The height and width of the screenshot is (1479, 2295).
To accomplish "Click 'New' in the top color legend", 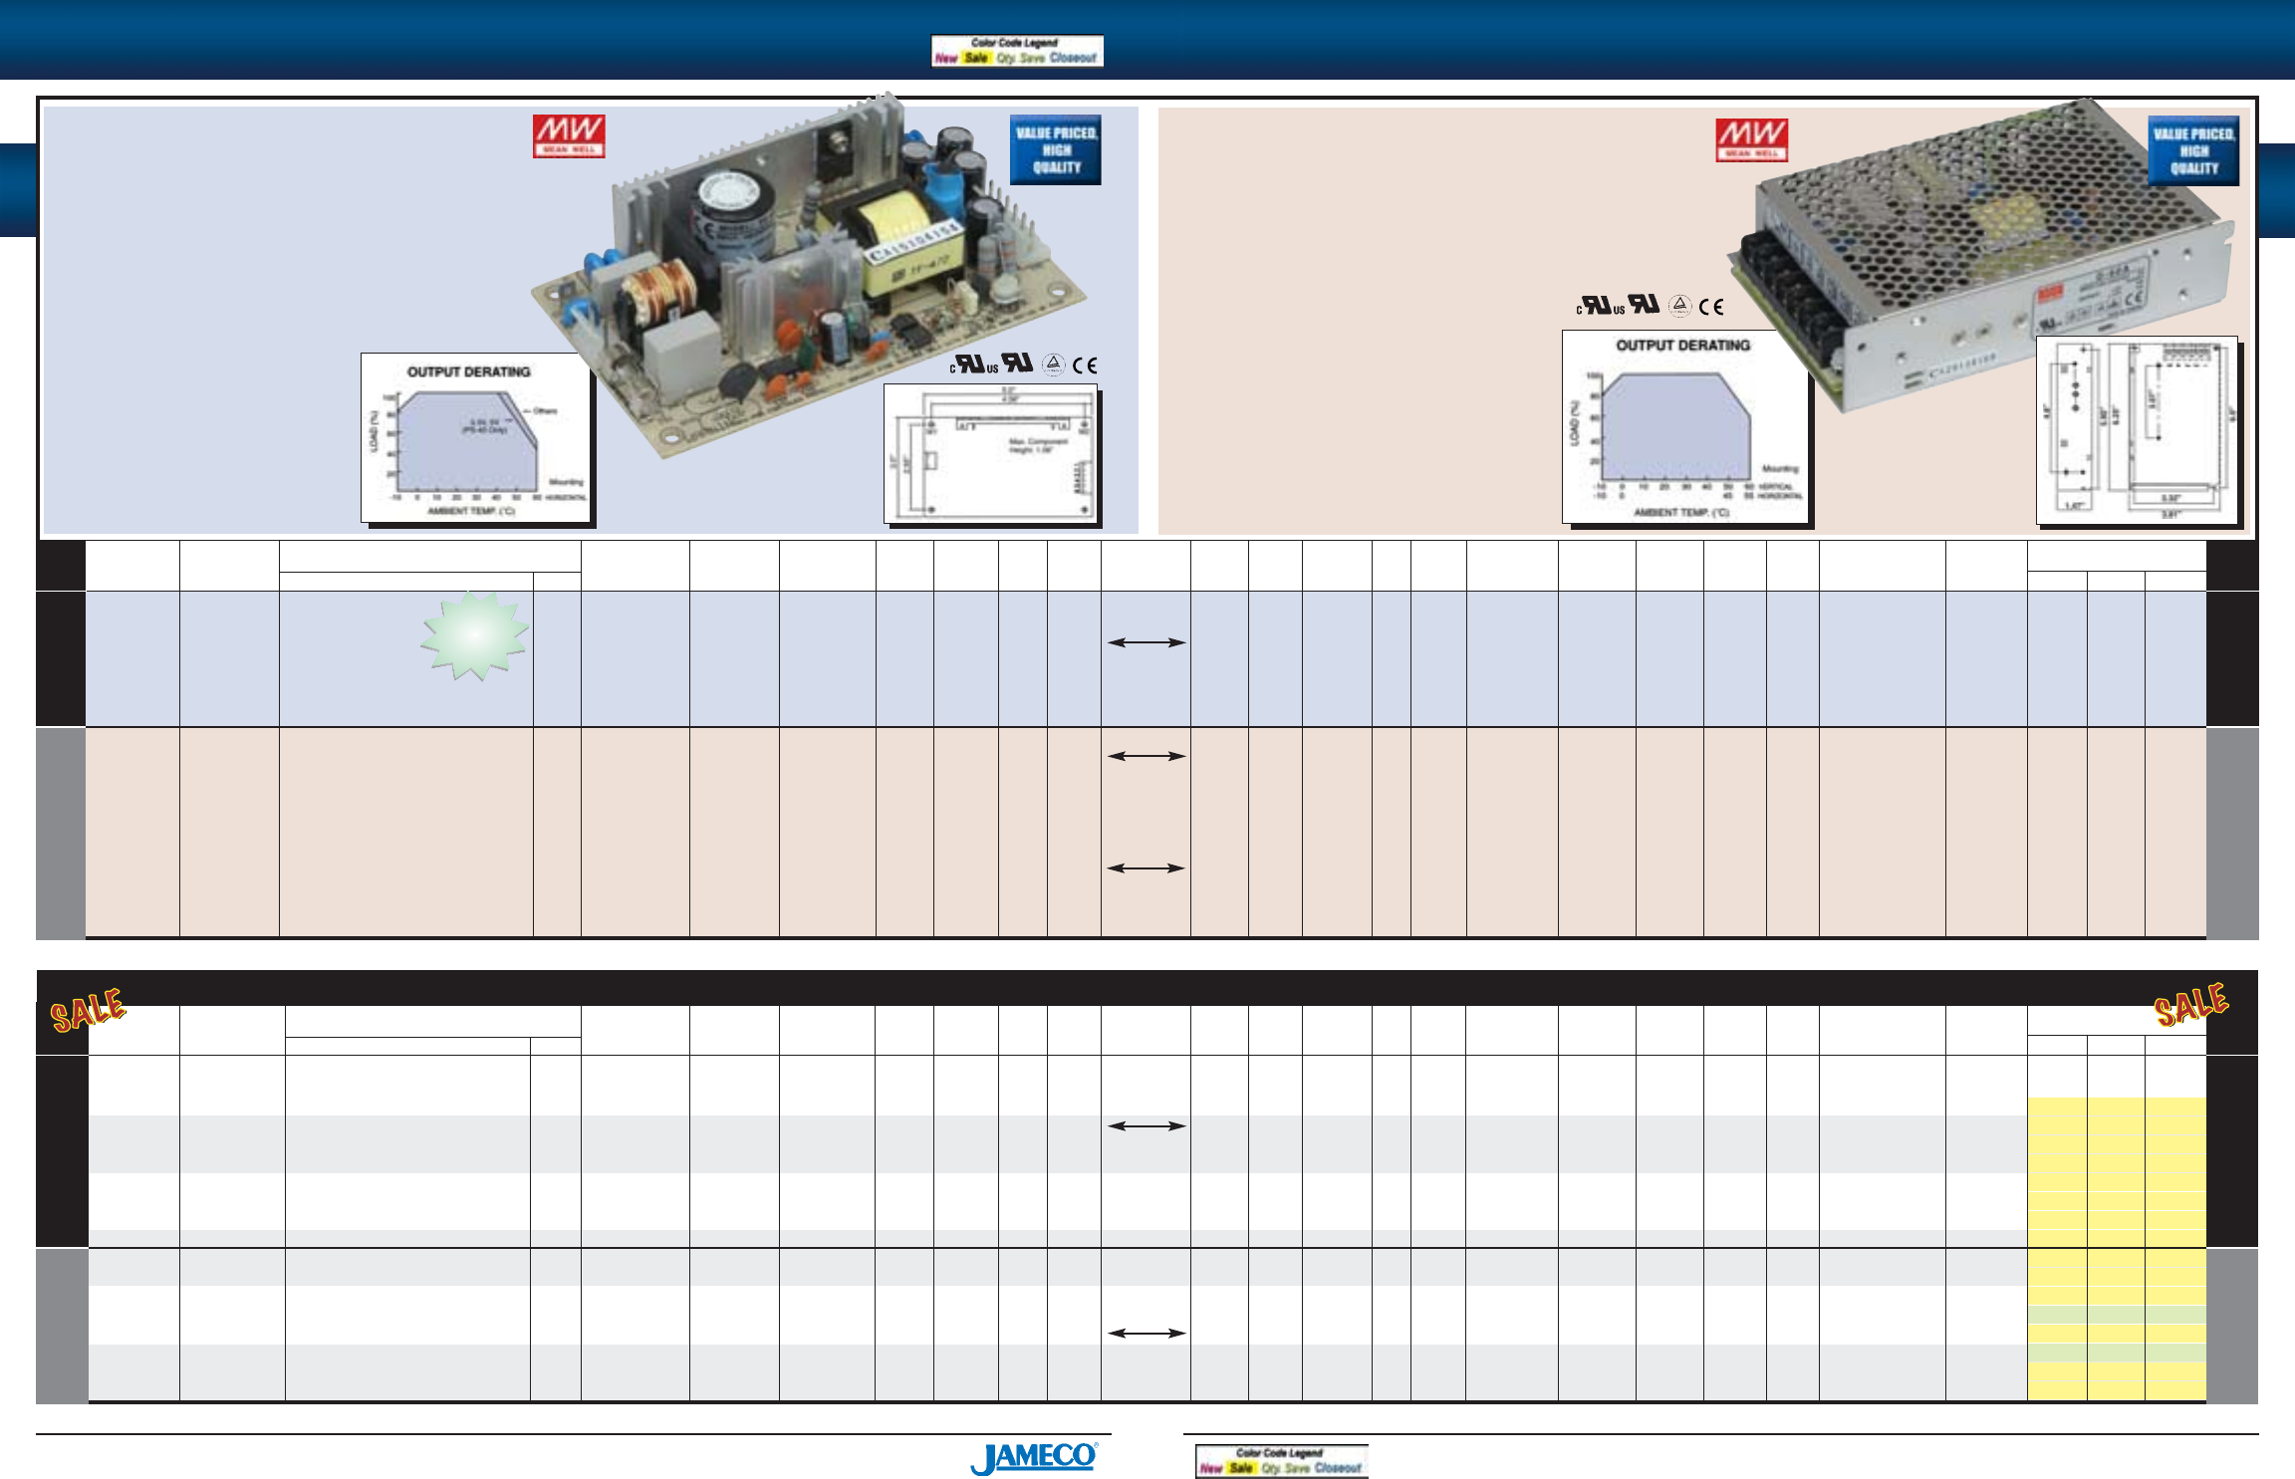I will (945, 59).
